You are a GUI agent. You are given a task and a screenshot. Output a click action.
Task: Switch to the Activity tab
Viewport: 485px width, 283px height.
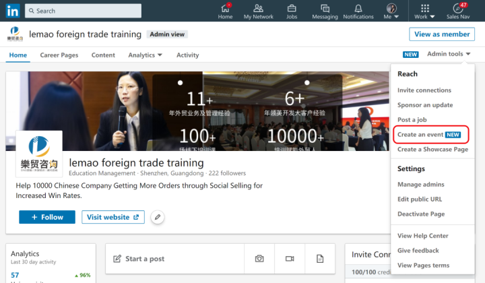tap(187, 55)
